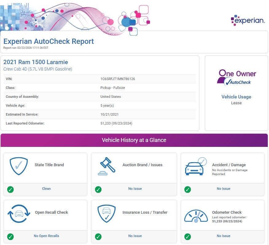Click No Accidents or Damage Reported text
The height and width of the screenshot is (245, 269).
click(x=230, y=172)
